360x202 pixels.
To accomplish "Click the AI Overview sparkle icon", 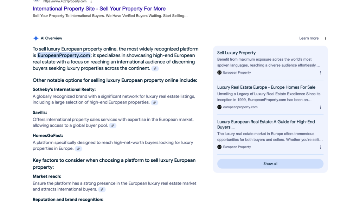I will [x=36, y=38].
